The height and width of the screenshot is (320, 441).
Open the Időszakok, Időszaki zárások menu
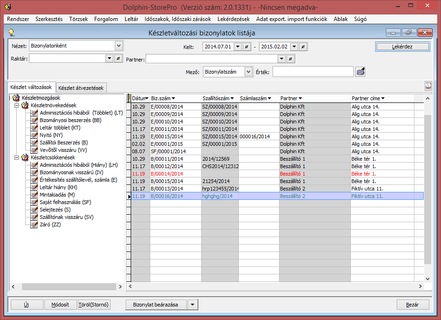[178, 19]
